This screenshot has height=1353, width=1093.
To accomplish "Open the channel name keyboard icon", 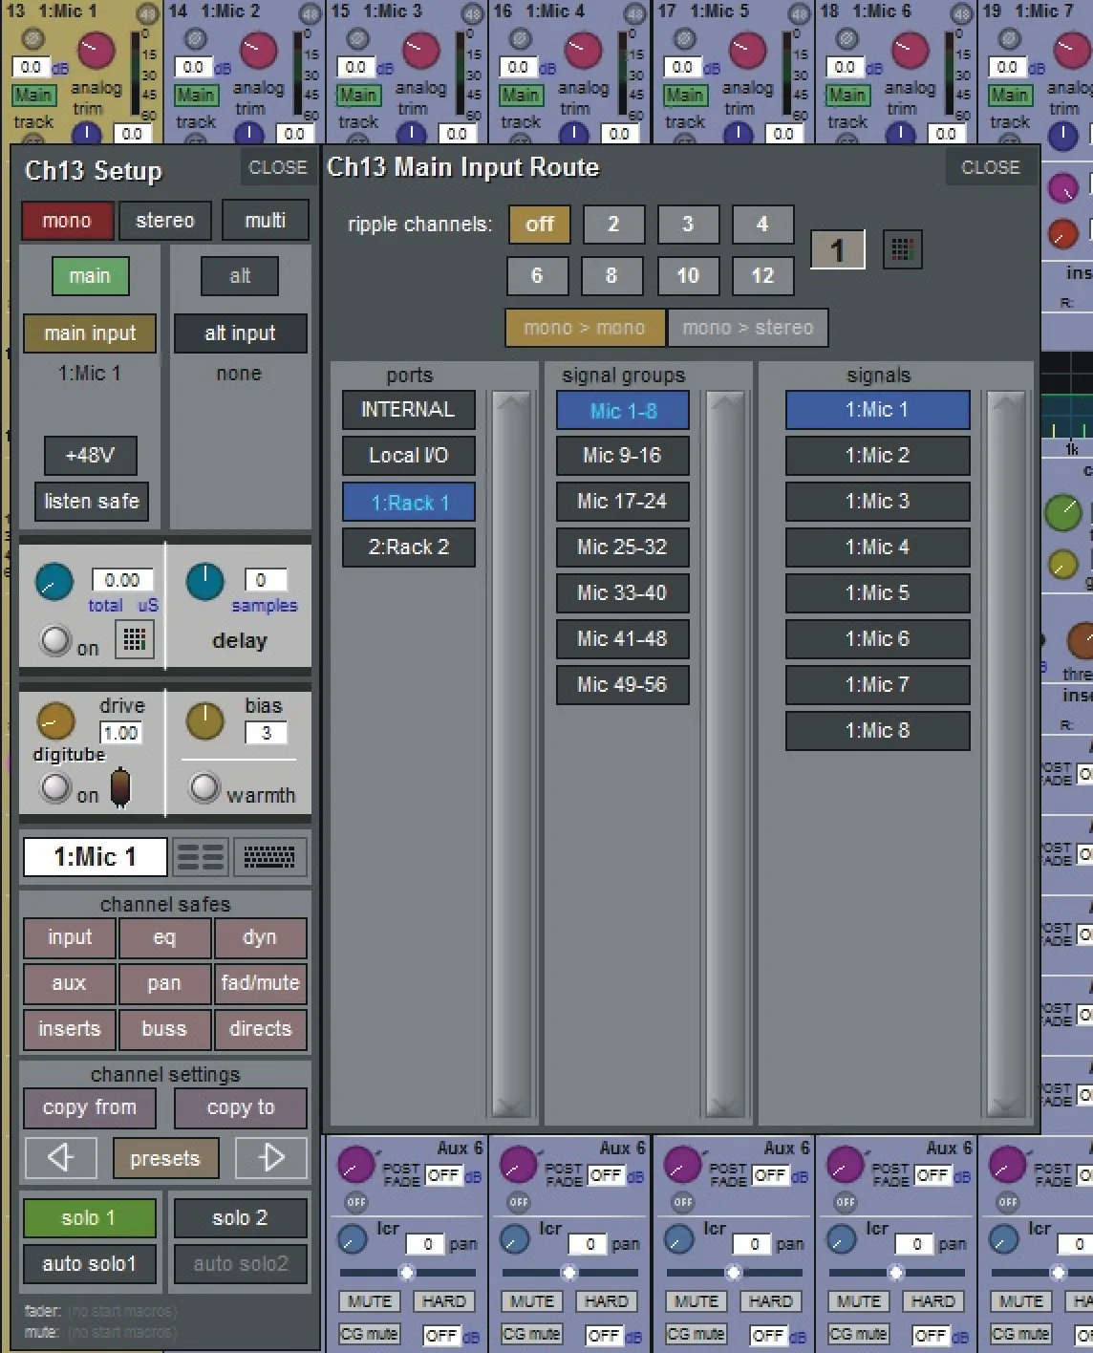I will 269,857.
